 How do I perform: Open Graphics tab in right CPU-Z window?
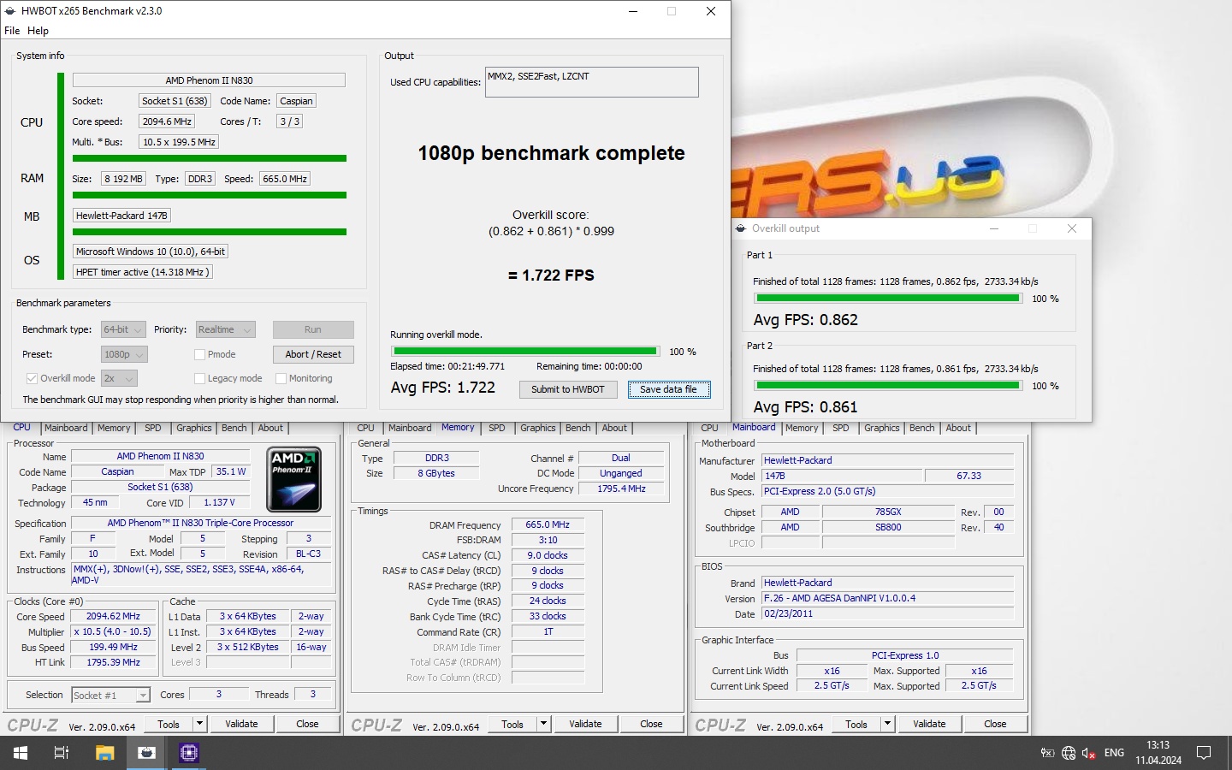881,428
